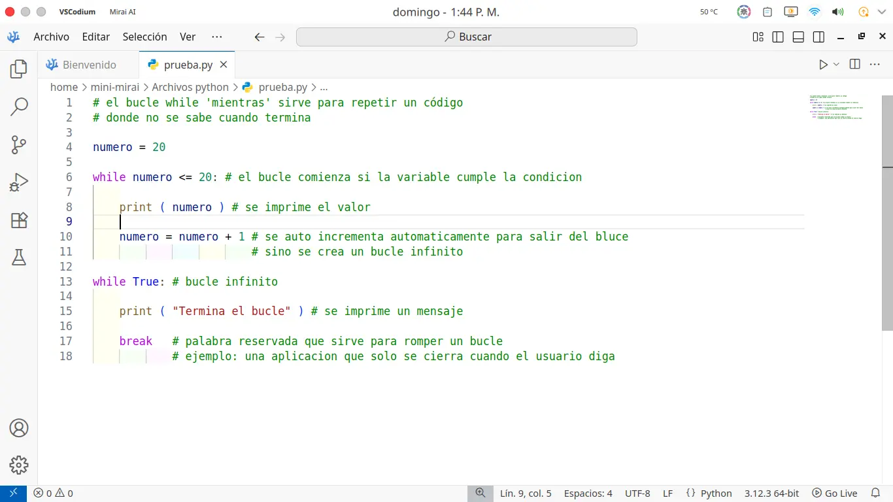Select Python interpreter 3.12.3 64-bit

pyautogui.click(x=772, y=494)
